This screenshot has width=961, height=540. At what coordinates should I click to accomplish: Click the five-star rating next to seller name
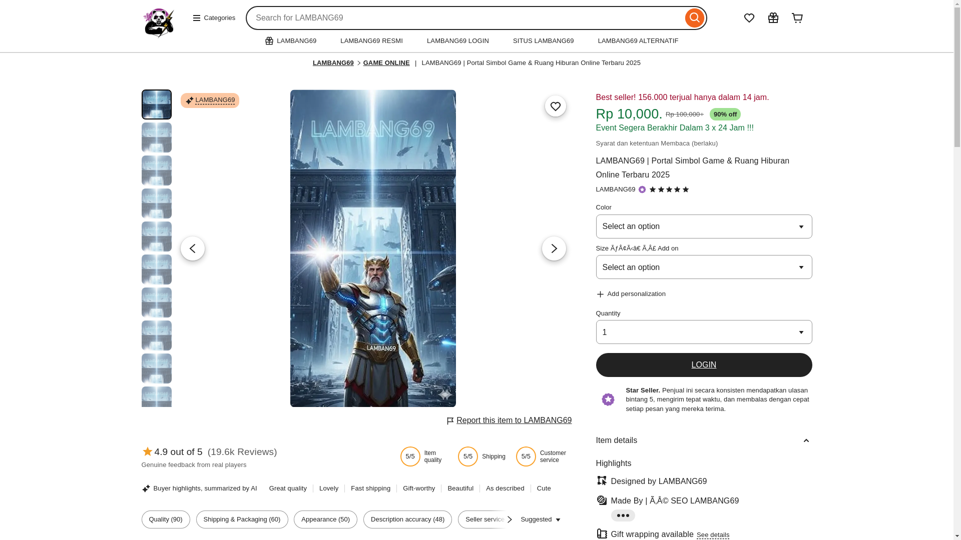tap(669, 189)
